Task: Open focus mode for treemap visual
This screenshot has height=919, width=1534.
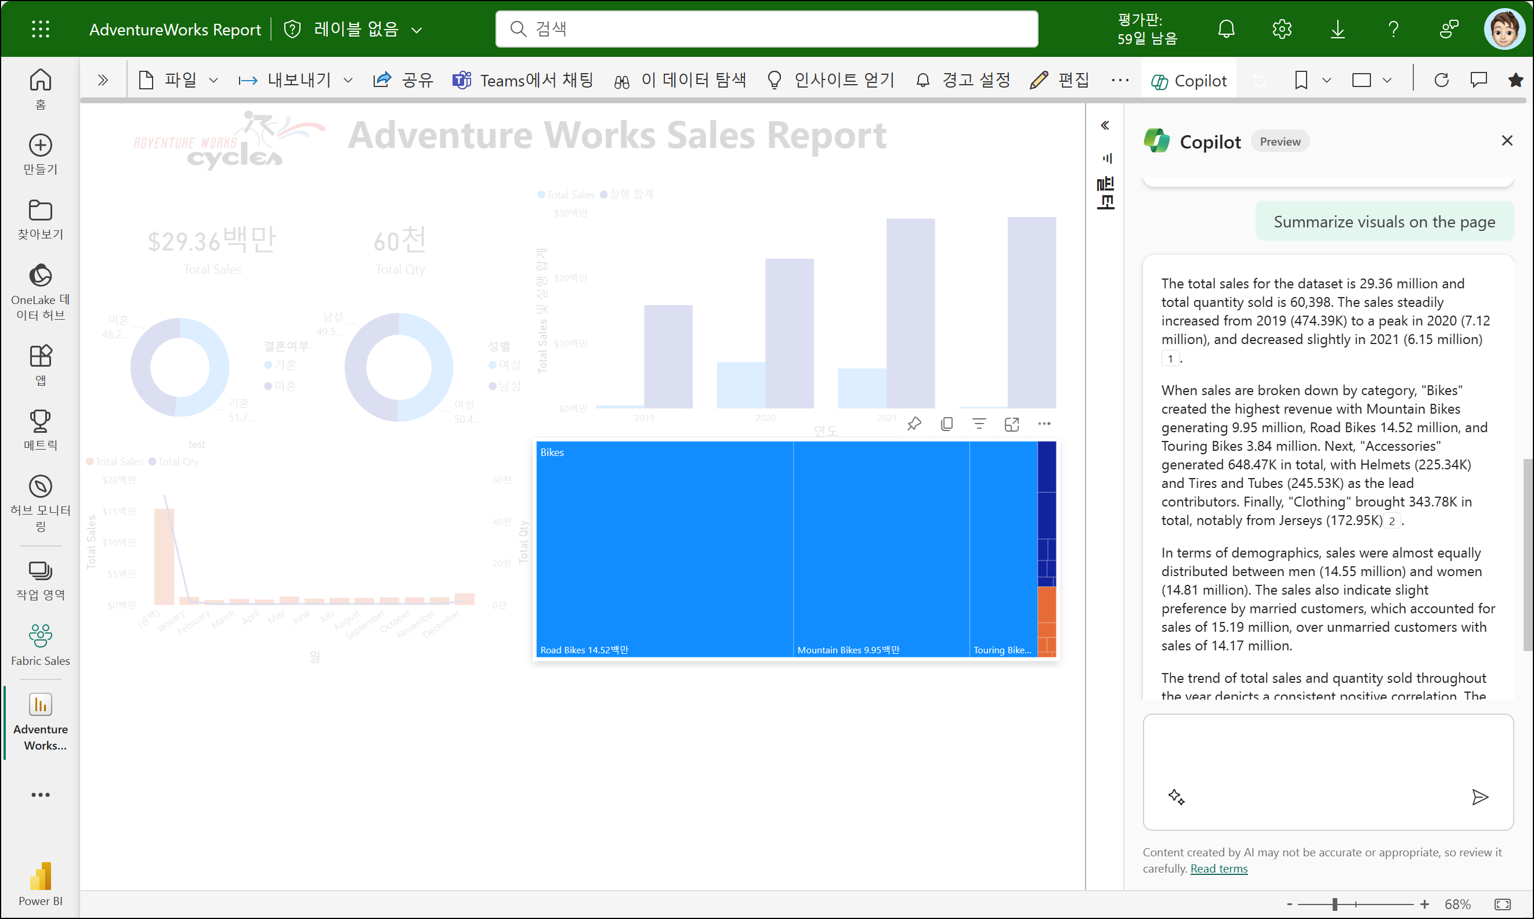Action: pos(1011,424)
